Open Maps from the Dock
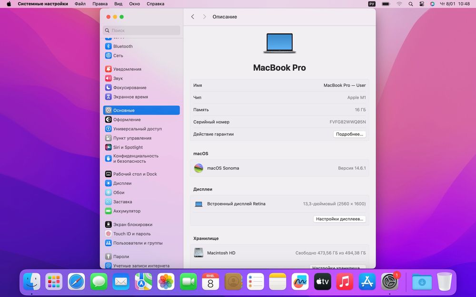The image size is (476, 297). [x=144, y=281]
